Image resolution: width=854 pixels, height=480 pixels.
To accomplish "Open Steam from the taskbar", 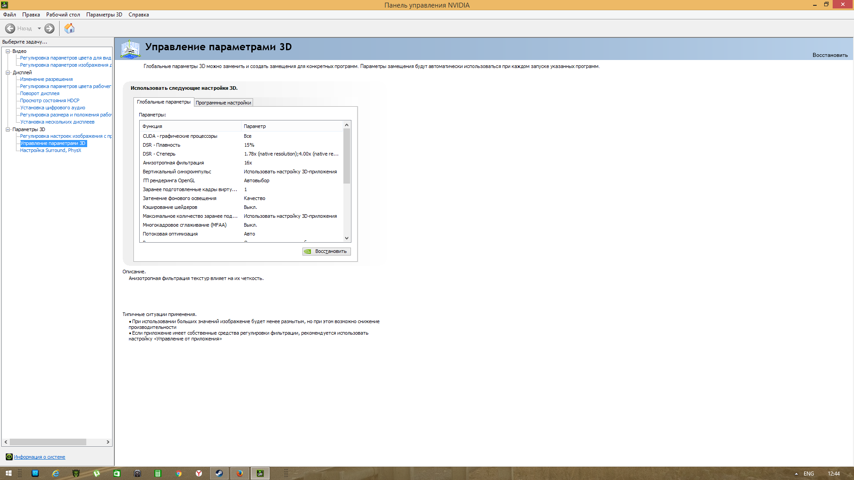I will tap(219, 473).
